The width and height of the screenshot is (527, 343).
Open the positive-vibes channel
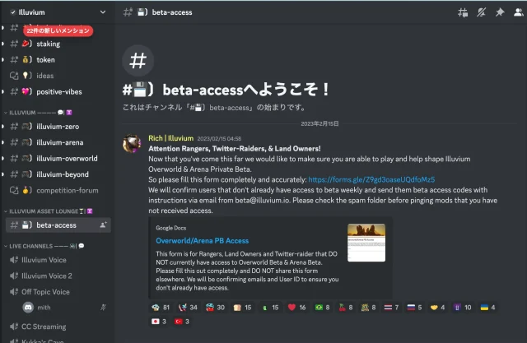pyautogui.click(x=58, y=91)
